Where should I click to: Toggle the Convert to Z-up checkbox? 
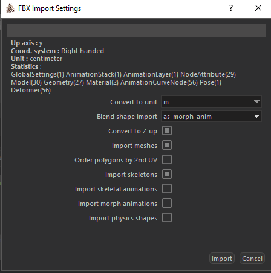click(167, 131)
